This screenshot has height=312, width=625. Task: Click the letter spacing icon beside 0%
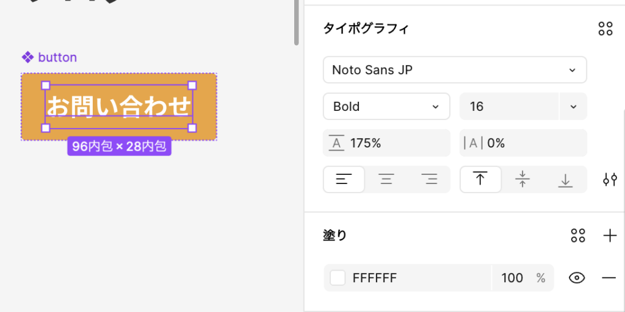(473, 143)
